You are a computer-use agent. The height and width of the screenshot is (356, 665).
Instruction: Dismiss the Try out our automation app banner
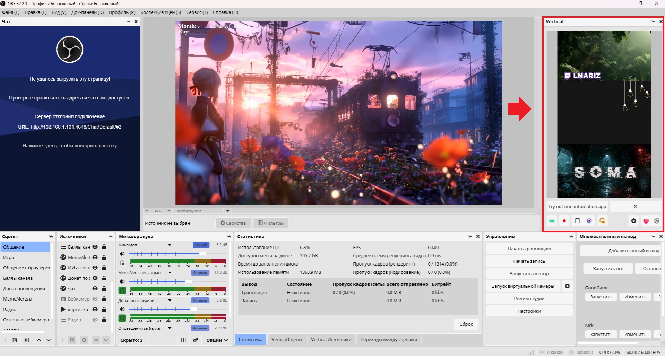[636, 206]
